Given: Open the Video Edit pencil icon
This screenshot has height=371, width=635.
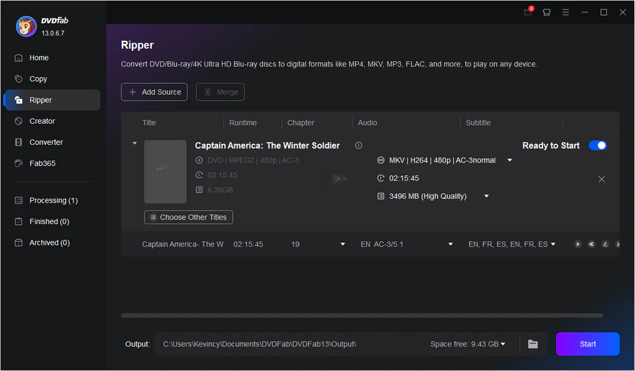Looking at the screenshot, I should click(x=605, y=244).
